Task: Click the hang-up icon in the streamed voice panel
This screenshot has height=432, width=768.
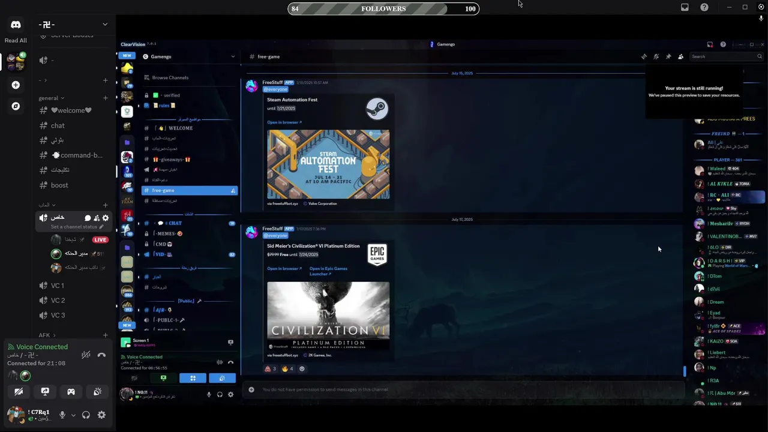Action: click(x=230, y=362)
